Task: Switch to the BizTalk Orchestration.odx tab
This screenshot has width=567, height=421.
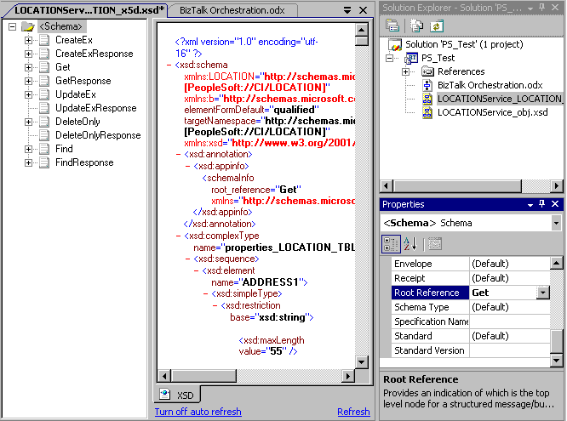Action: tap(232, 10)
